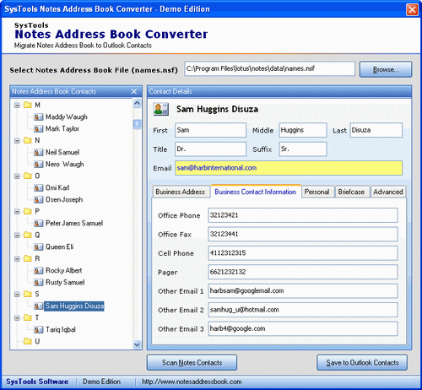The width and height of the screenshot is (422, 390).
Task: Open the Business Address tab
Action: point(181,192)
